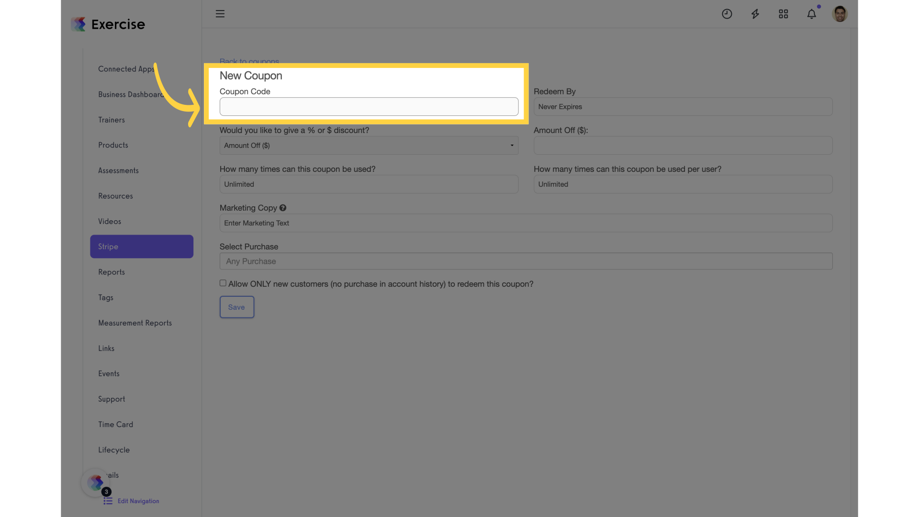Go to Products in sidebar

pos(113,145)
